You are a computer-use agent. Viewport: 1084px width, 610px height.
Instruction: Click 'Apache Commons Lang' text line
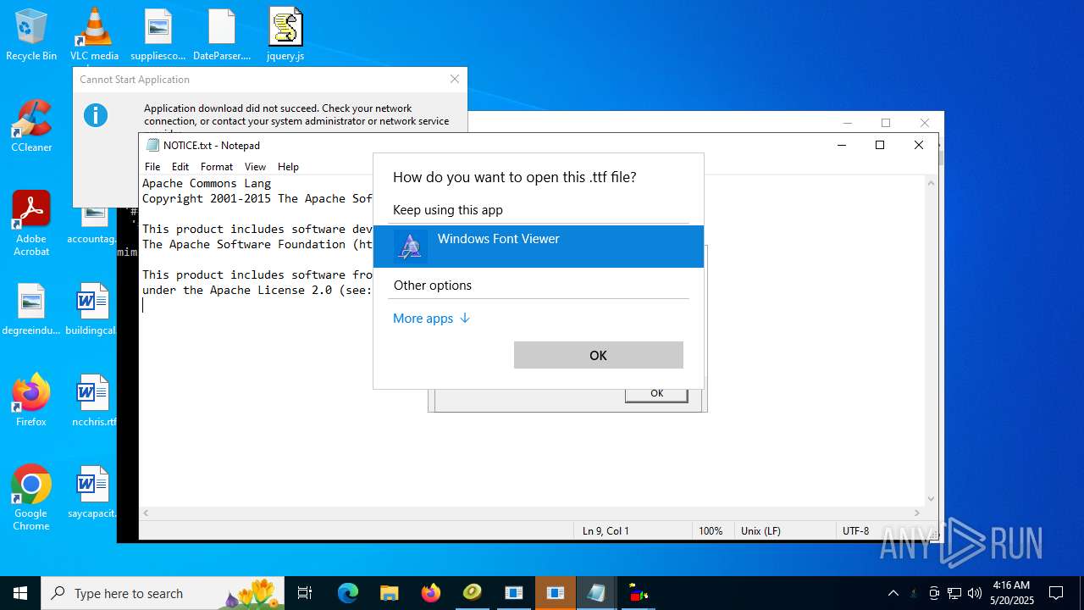tap(207, 183)
